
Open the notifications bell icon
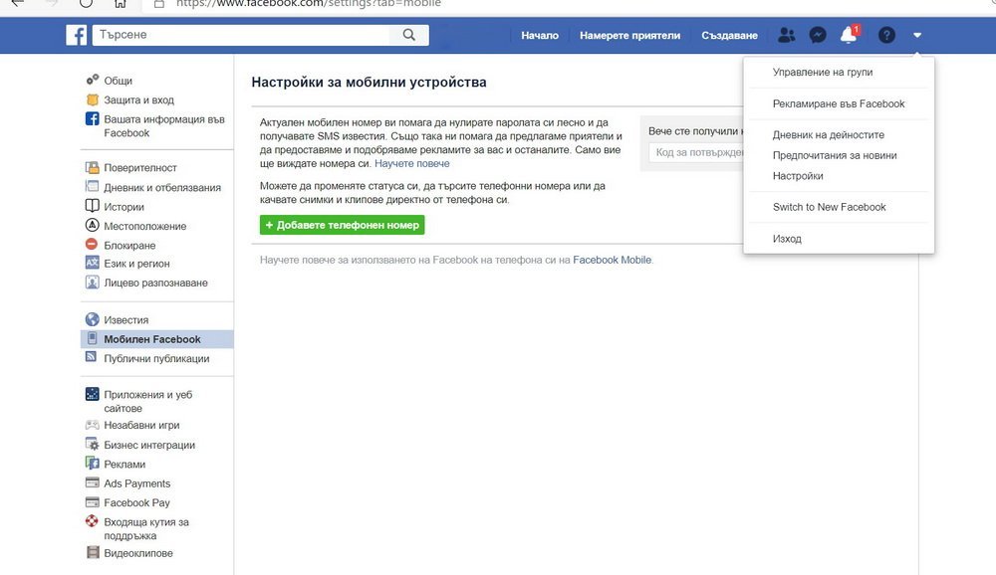pos(850,34)
